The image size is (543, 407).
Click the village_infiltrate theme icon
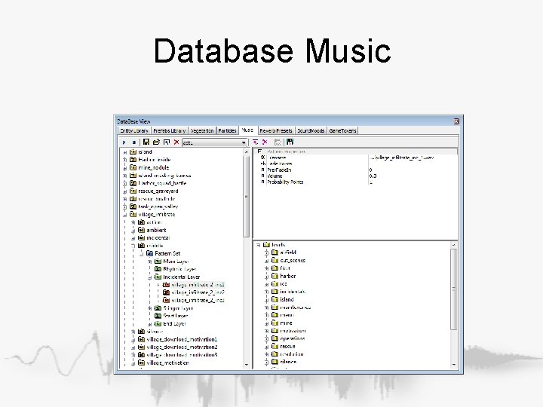coord(133,215)
